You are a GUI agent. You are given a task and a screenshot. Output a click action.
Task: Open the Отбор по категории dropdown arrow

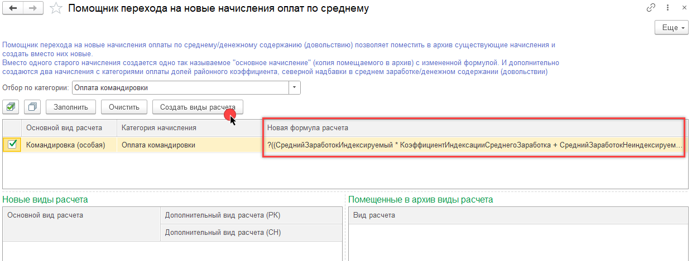point(294,88)
